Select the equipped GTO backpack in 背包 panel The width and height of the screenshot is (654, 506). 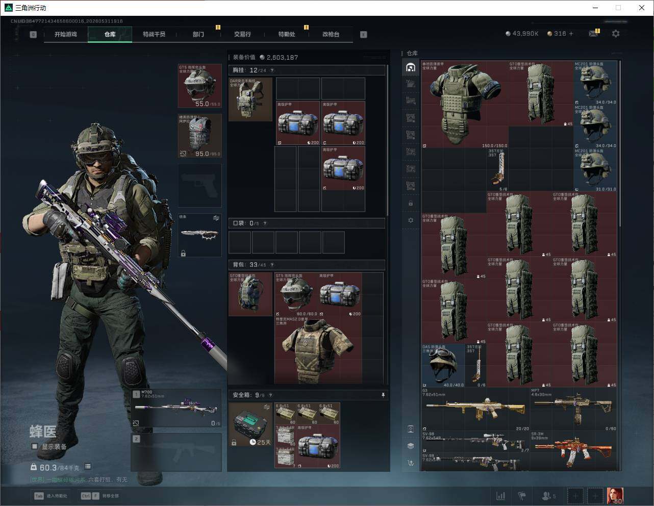(250, 294)
